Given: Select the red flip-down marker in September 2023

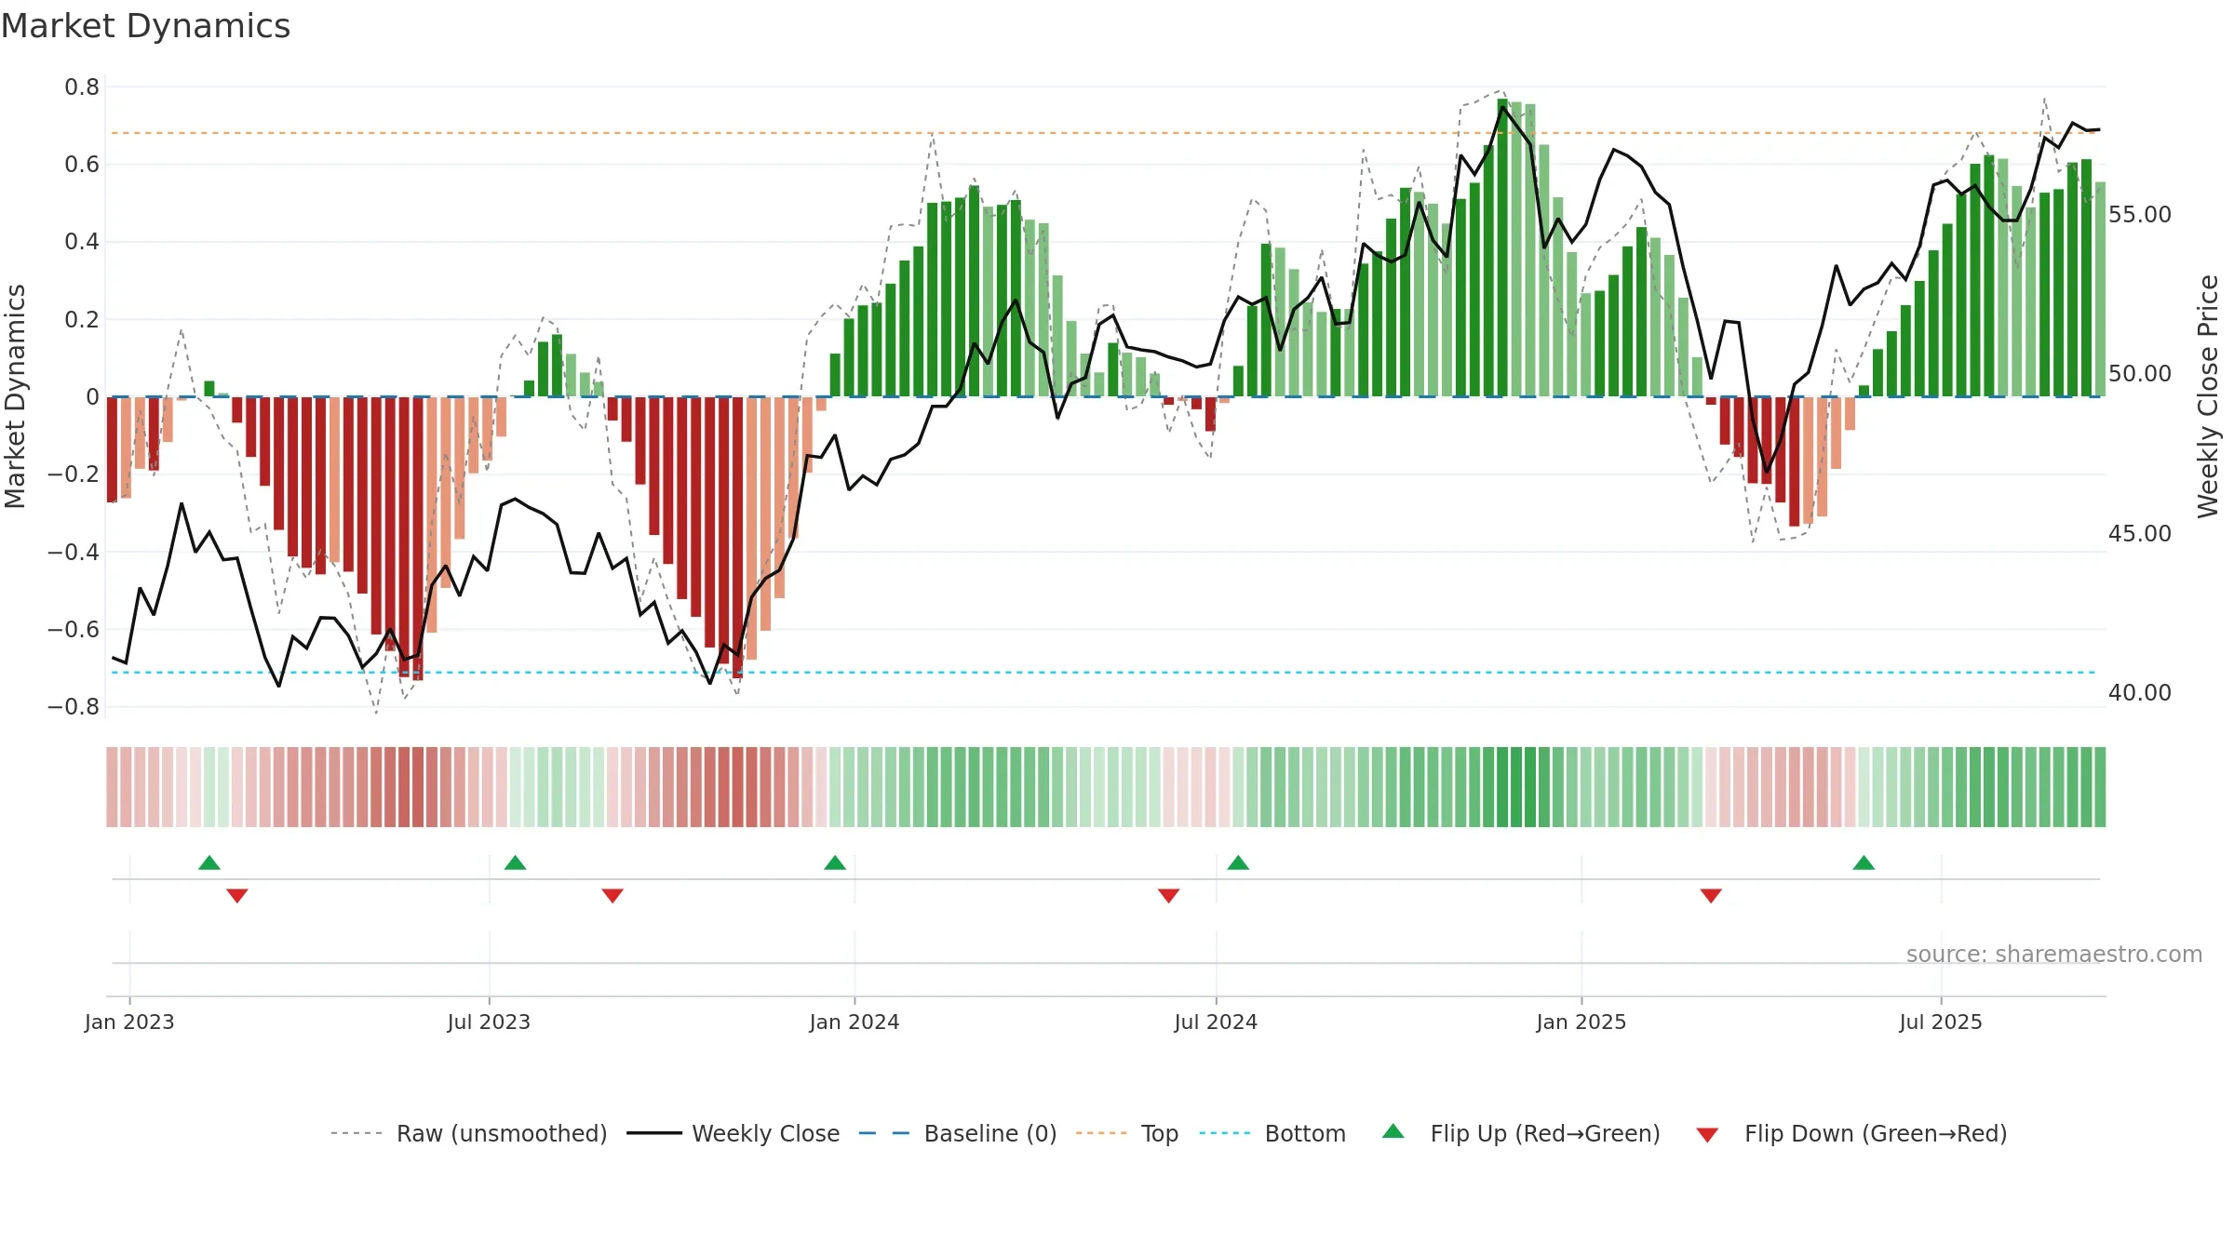Looking at the screenshot, I should coord(612,895).
